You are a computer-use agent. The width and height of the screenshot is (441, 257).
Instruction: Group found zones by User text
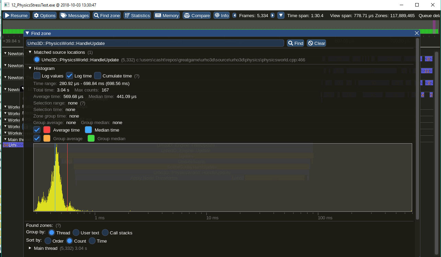click(x=76, y=233)
